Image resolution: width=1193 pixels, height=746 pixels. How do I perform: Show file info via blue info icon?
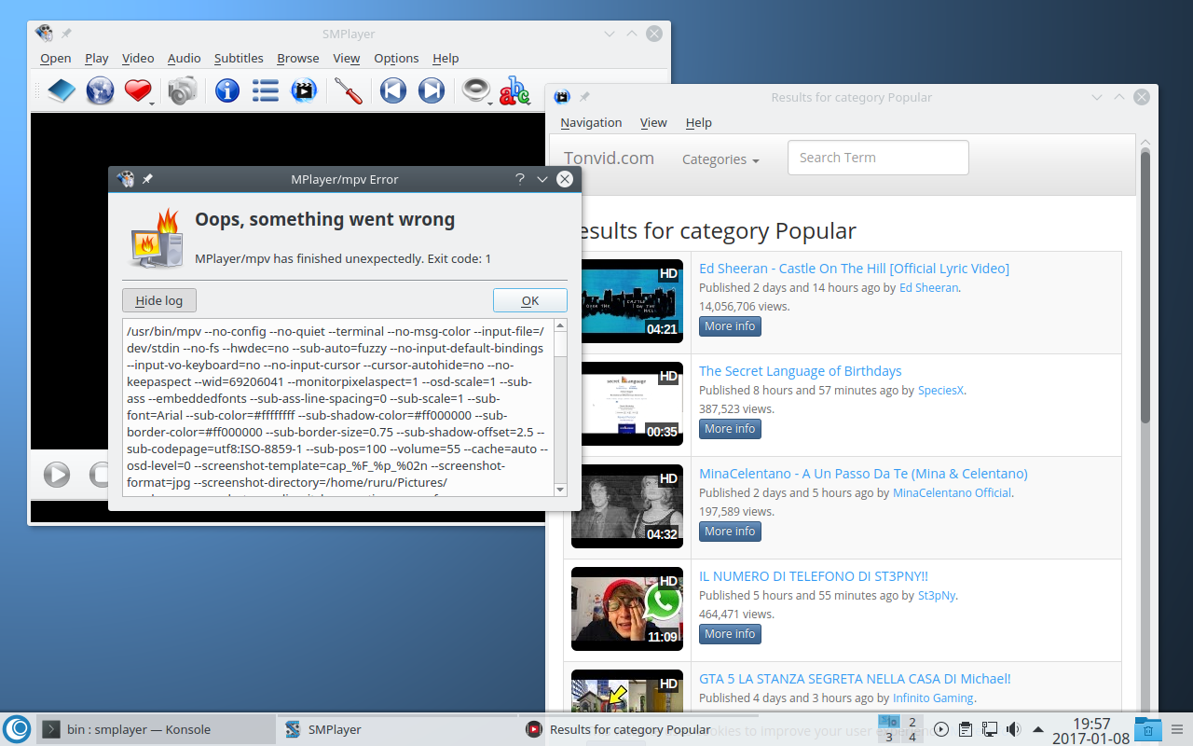tap(227, 90)
